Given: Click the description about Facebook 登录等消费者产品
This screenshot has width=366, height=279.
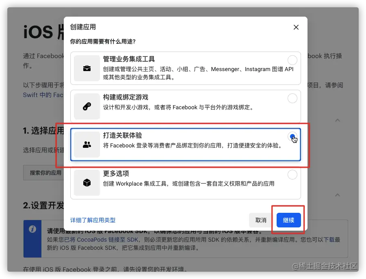Looking at the screenshot, I should point(193,145).
